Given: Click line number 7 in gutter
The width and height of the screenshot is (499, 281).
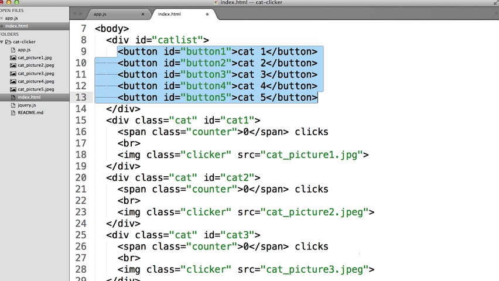Looking at the screenshot, I should click(83, 29).
